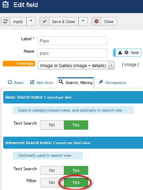Click the gear icon in Note button
The image size is (143, 190).
click(x=126, y=53)
